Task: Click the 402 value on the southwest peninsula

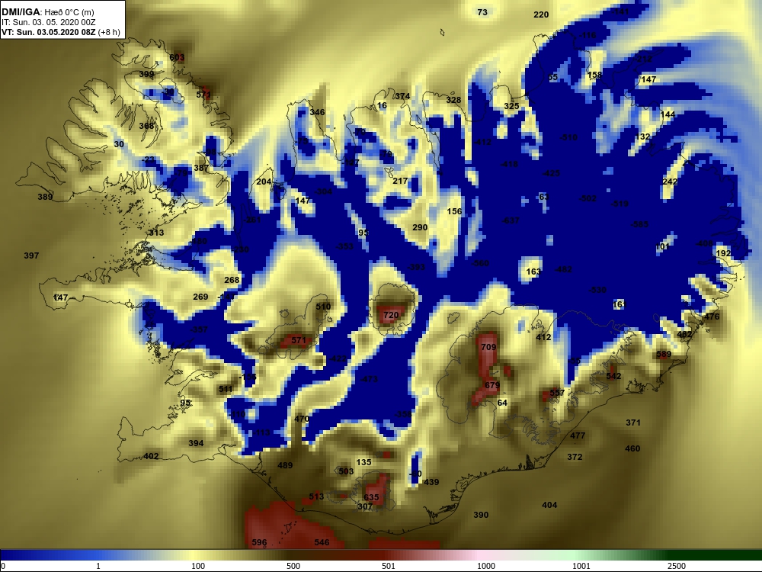Action: click(151, 456)
